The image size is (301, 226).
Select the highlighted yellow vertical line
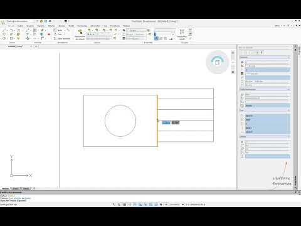click(157, 134)
